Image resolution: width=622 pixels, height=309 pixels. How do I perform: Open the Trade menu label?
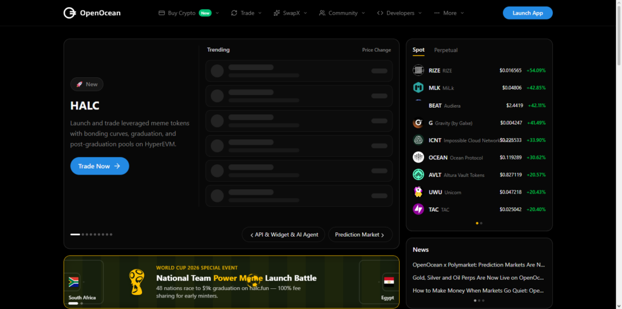pyautogui.click(x=248, y=13)
